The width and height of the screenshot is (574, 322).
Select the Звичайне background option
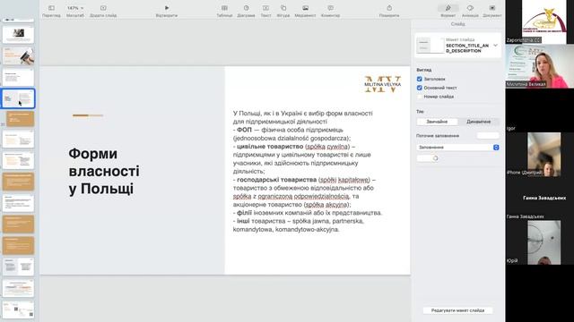(x=437, y=122)
